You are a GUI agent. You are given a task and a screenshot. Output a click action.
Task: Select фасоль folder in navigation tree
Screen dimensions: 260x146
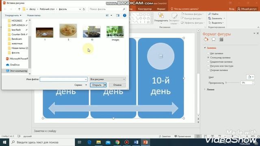pos(15,53)
